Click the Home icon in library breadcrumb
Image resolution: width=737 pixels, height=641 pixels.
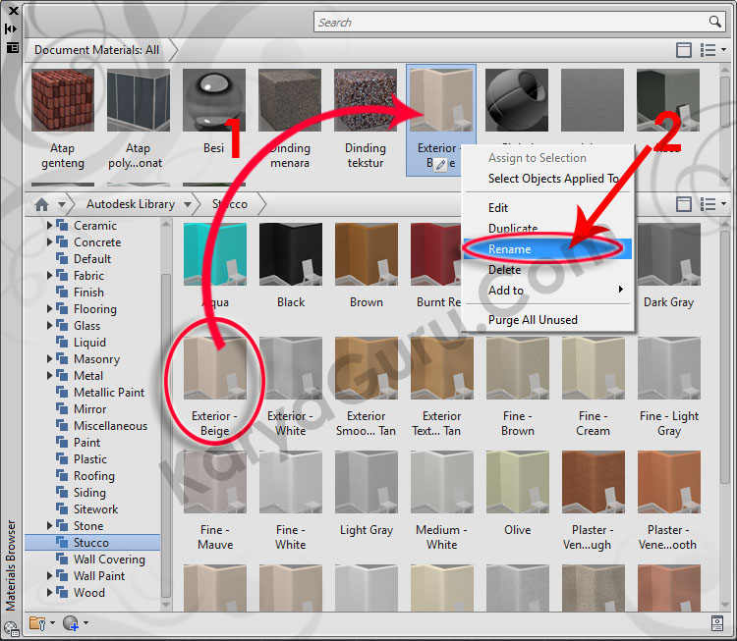[41, 204]
